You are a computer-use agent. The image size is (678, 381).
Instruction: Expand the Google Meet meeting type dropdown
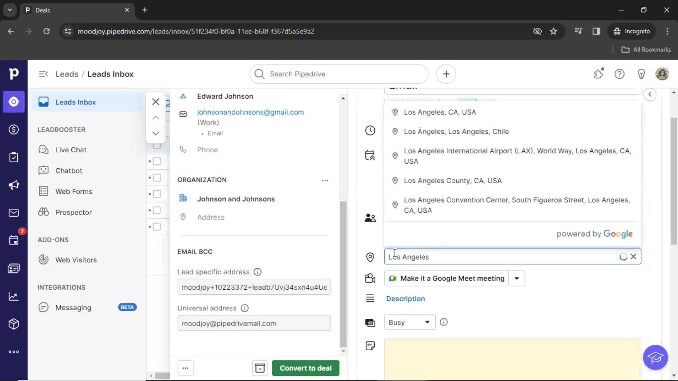[x=517, y=278]
